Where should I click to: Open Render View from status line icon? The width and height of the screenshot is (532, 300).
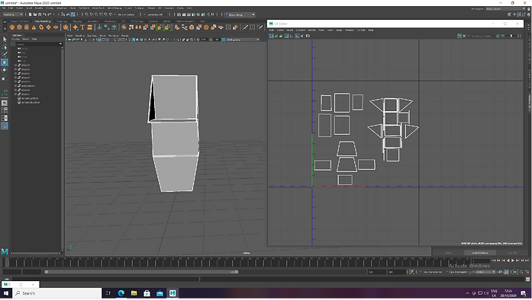click(179, 14)
